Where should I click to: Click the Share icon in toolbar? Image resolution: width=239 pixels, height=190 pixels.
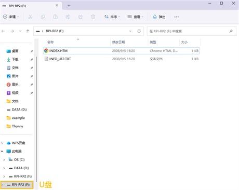pyautogui.click(x=81, y=17)
